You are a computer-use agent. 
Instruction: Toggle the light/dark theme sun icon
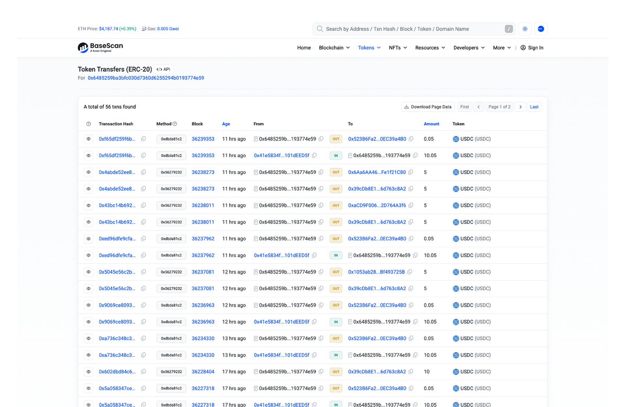pos(525,29)
